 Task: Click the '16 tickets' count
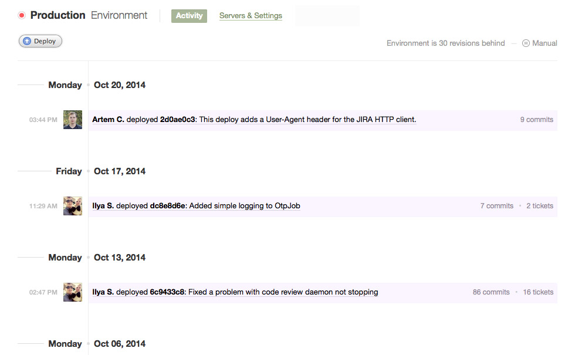pyautogui.click(x=538, y=292)
